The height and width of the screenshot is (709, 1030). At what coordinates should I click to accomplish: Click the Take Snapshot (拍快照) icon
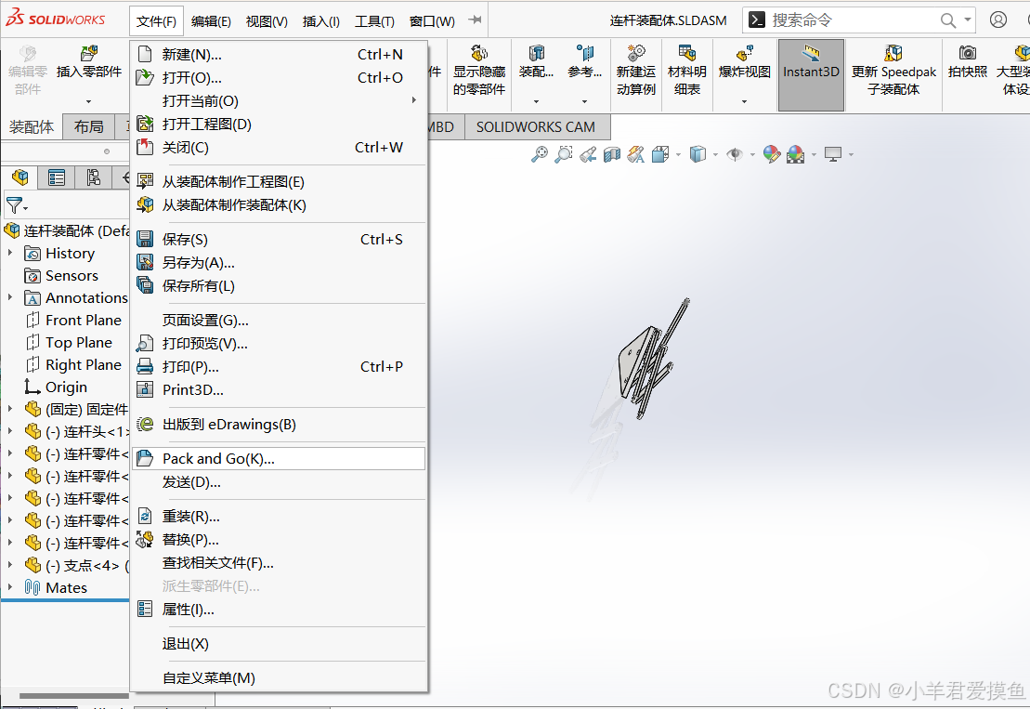968,53
